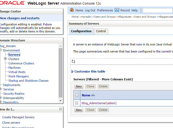Screen dimensions: 173x128
Task: Click the top New button
Action: tap(79, 86)
